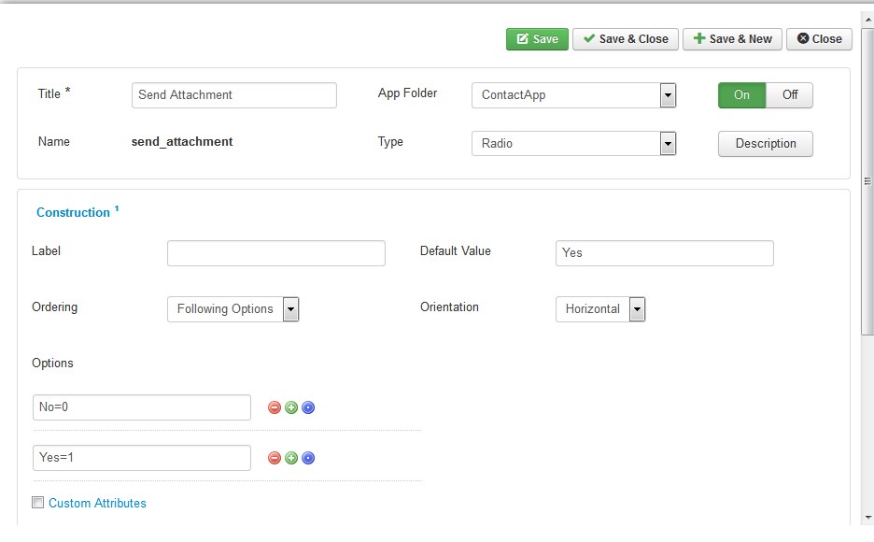Click the blue move icon beside No=0

(x=308, y=407)
